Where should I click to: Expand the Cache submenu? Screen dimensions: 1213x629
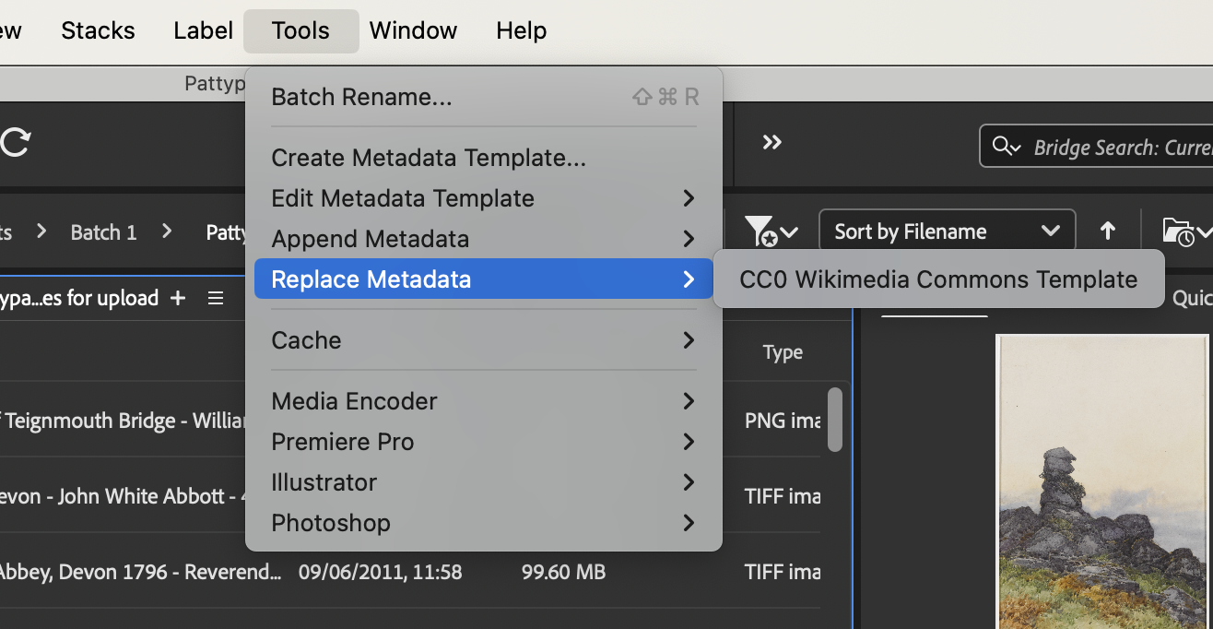484,340
